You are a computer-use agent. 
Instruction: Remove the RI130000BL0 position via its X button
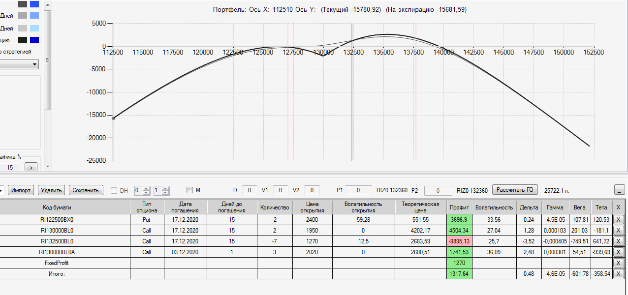click(x=619, y=231)
